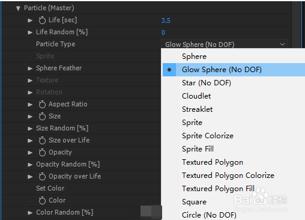305x220 pixels.
Task: Click the Opacity stopwatch icon
Action: coord(42,153)
